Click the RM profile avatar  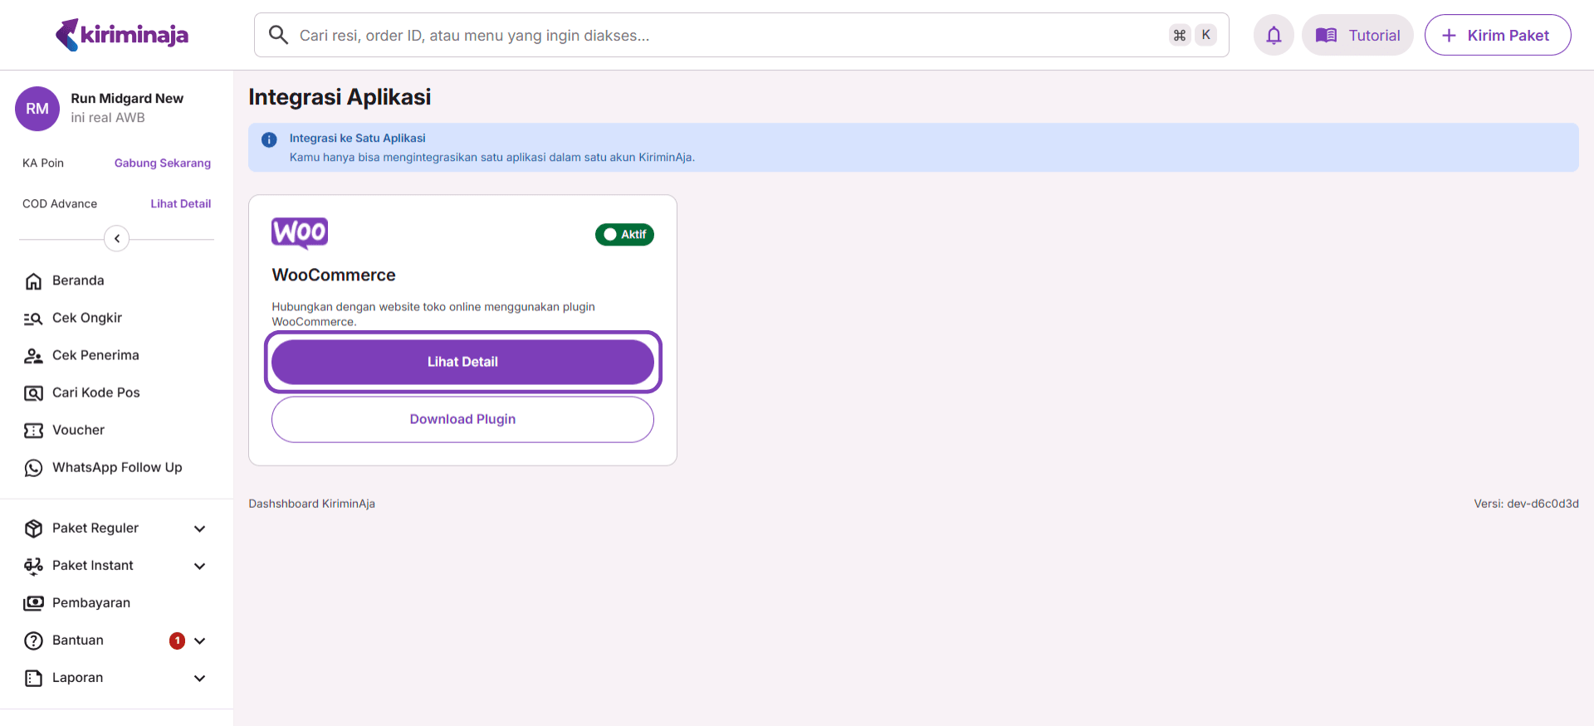37,109
